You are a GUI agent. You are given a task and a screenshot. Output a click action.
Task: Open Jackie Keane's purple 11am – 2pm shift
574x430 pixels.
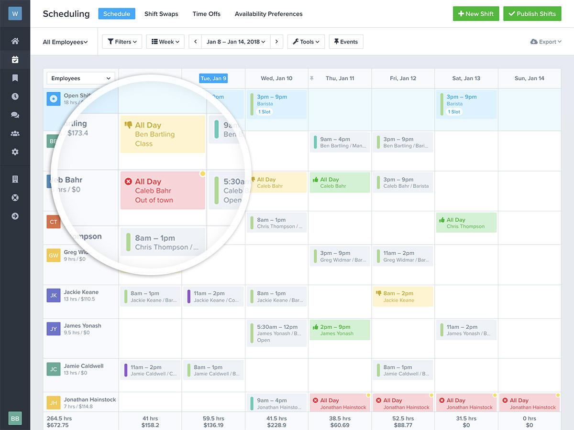click(x=213, y=297)
